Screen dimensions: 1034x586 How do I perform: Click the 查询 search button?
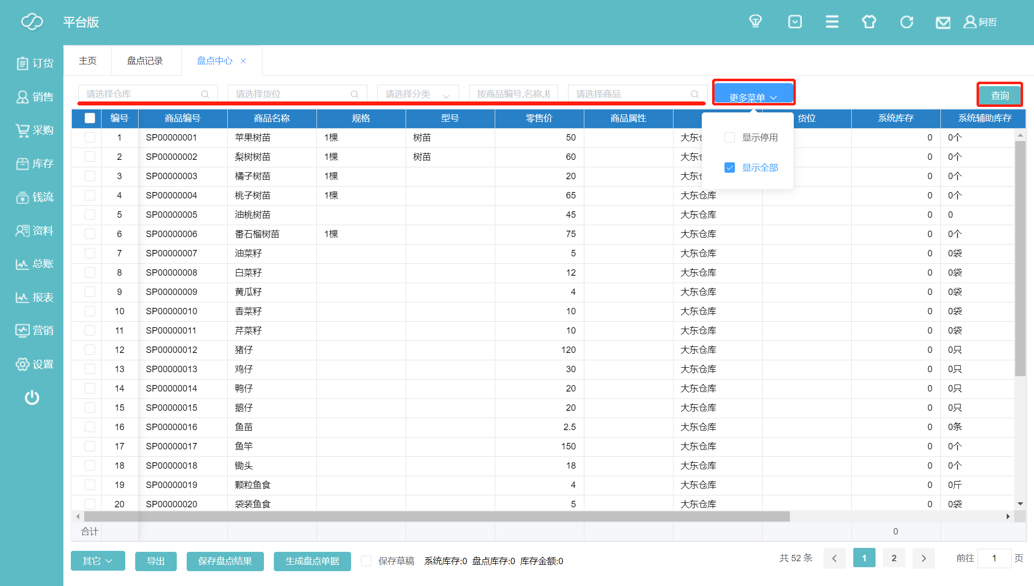click(x=999, y=95)
